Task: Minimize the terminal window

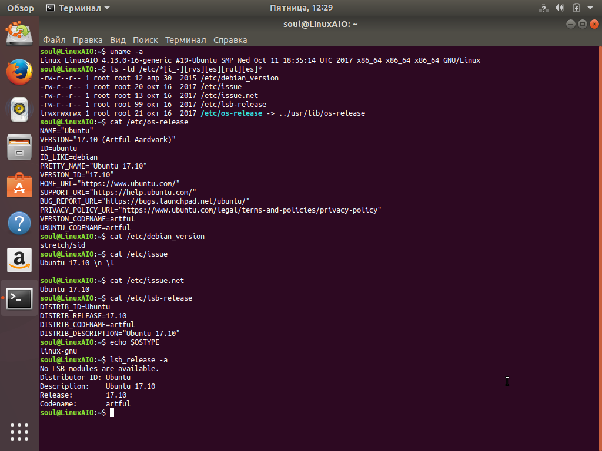Action: point(570,24)
